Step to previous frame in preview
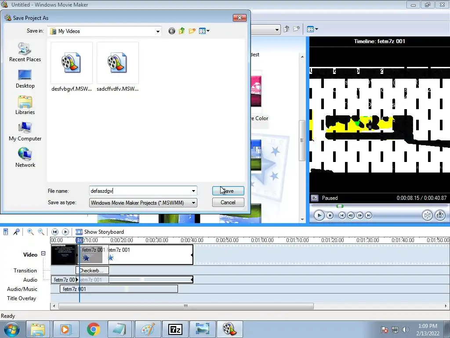The image size is (450, 338). (x=351, y=215)
